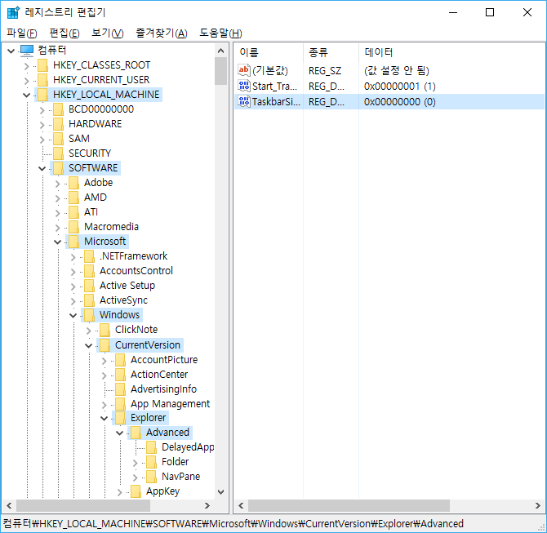Click the HARDWARE folder icon
The height and width of the screenshot is (533, 547).
pyautogui.click(x=58, y=124)
